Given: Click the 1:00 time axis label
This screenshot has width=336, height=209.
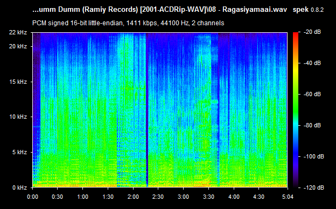Looking at the screenshot, I should pyautogui.click(x=82, y=197).
